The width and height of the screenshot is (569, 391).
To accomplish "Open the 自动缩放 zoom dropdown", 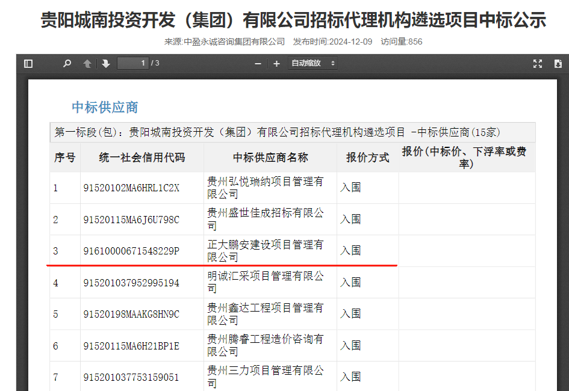I will click(x=312, y=64).
